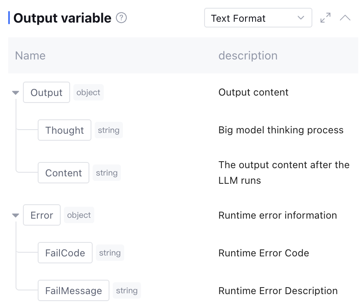Expand the output variable panel to fullscreen
364x306 pixels.
click(x=325, y=18)
